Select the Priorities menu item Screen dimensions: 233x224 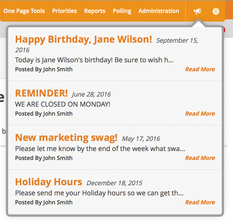(65, 11)
